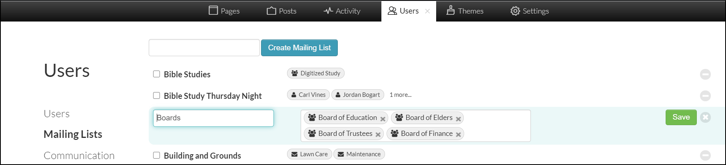Select Bible Study Thursday Night checkbox

[x=157, y=96]
